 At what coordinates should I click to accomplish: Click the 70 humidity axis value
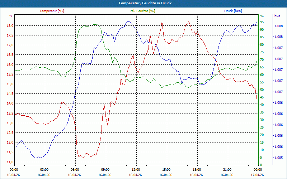[x=262, y=59]
